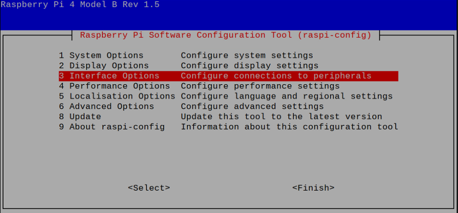The image size is (458, 213).
Task: Select the Localisation Options entry
Action: click(x=117, y=96)
